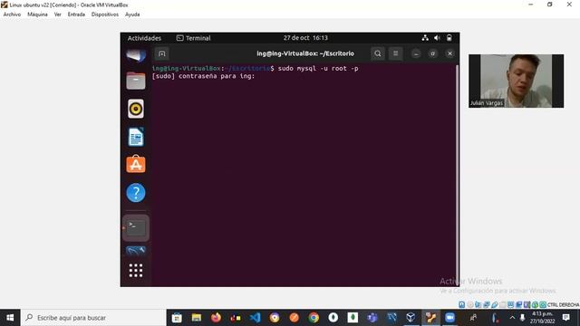Open Microsoft Store from the taskbar
The height and width of the screenshot is (326, 580).
(x=177, y=318)
